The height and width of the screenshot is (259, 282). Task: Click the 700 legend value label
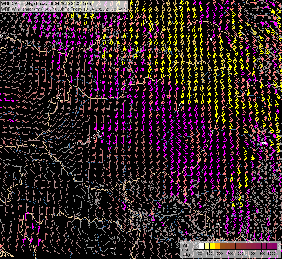(x=230, y=254)
